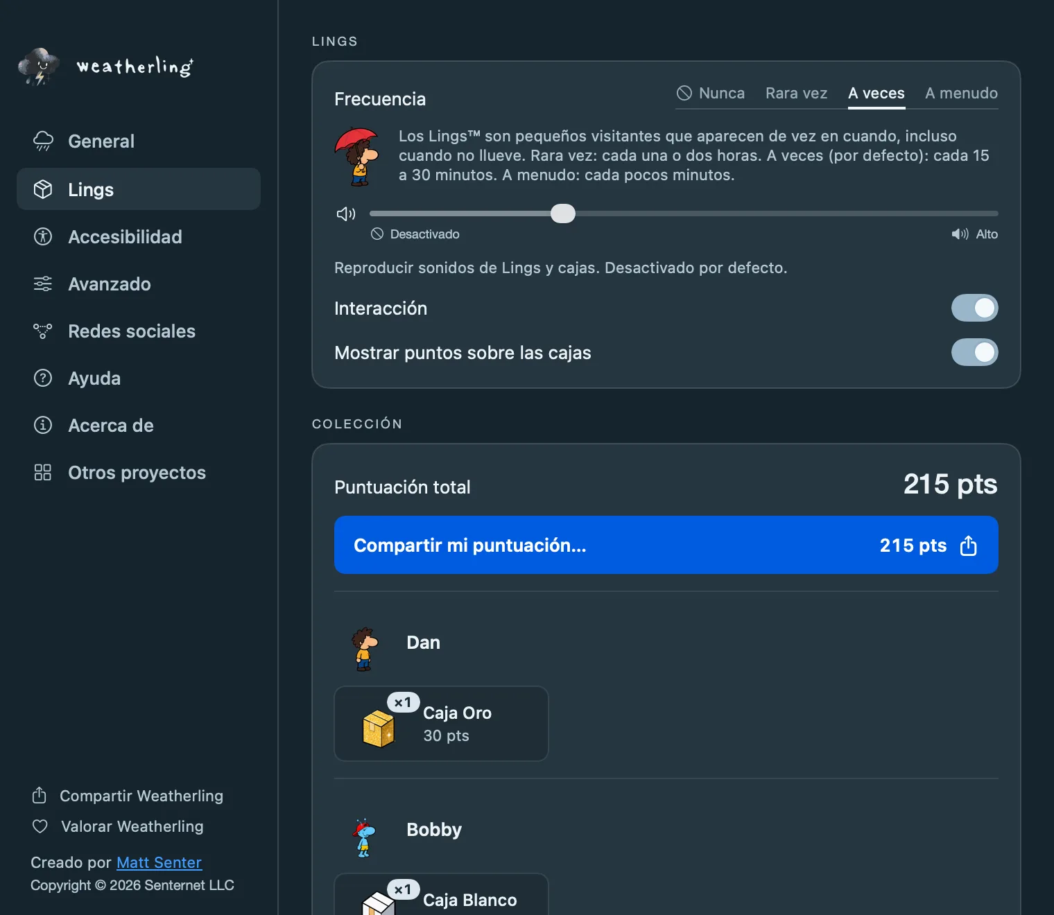Open Otros proyectos section
The image size is (1054, 915).
139,472
